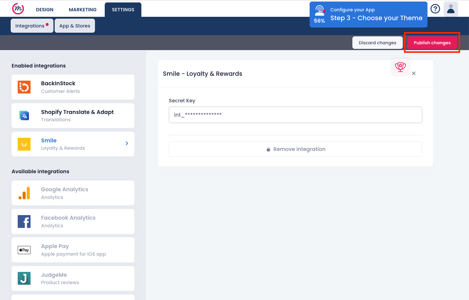Click the Smile yellow logo icon
This screenshot has width=469, height=300.
click(x=24, y=144)
